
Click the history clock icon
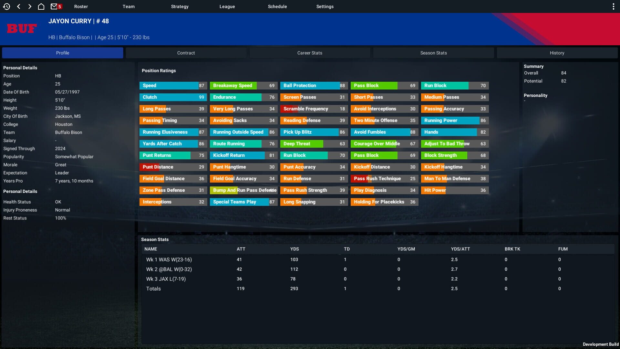[x=6, y=6]
